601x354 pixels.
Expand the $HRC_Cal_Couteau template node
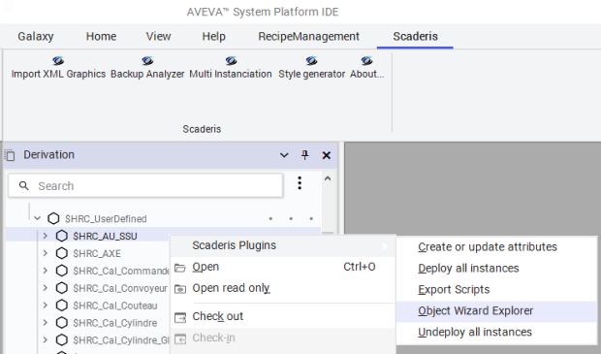46,306
